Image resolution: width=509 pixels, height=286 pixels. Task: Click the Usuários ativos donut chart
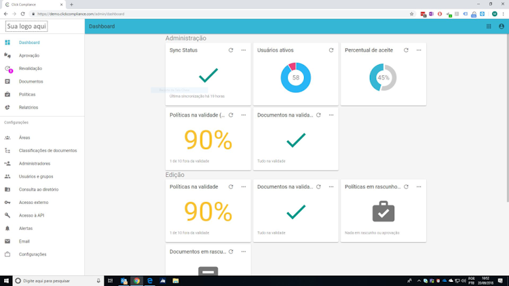tap(296, 77)
